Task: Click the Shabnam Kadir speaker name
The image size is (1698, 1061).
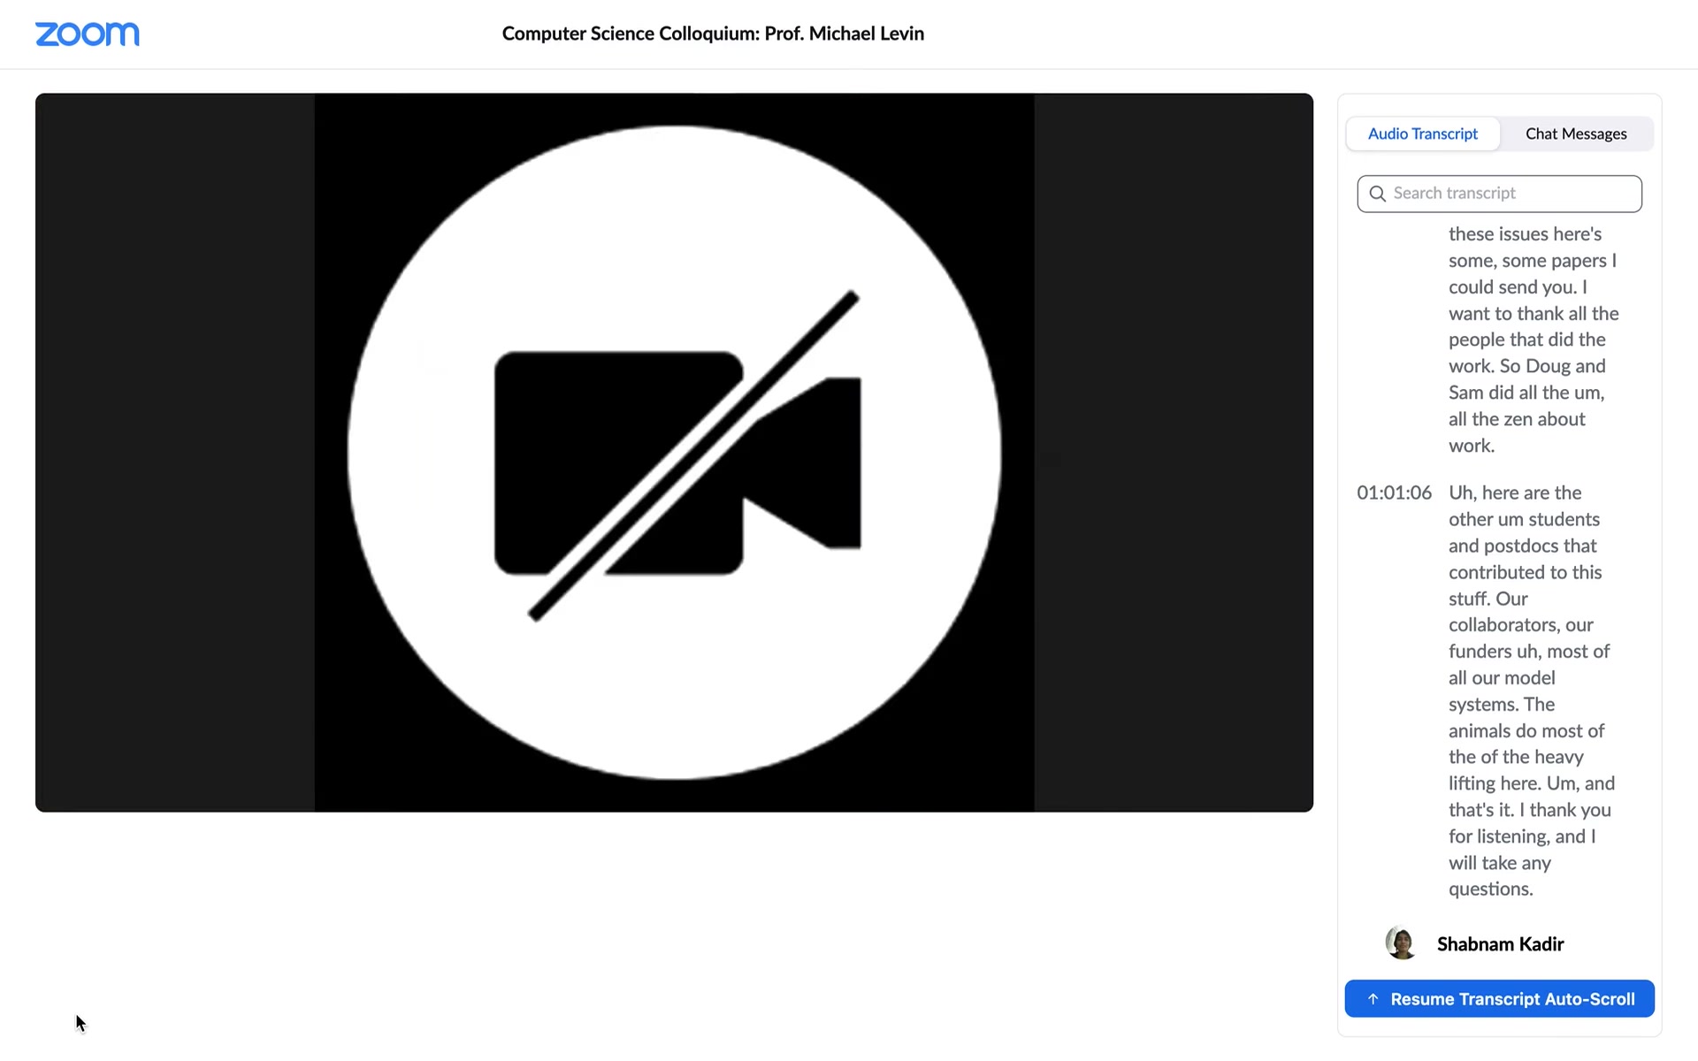Action: [1500, 944]
